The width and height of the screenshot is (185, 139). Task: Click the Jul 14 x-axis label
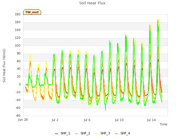coord(151,120)
